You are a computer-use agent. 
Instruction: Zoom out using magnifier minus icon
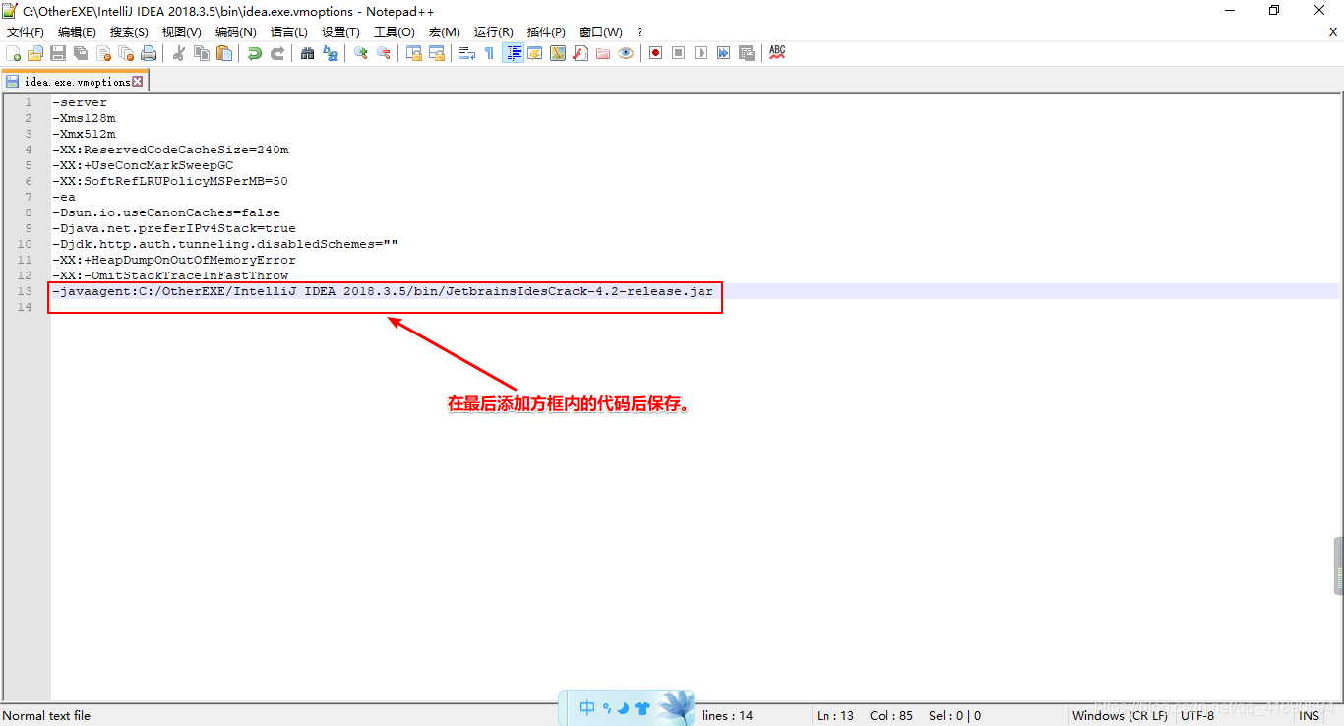point(384,53)
